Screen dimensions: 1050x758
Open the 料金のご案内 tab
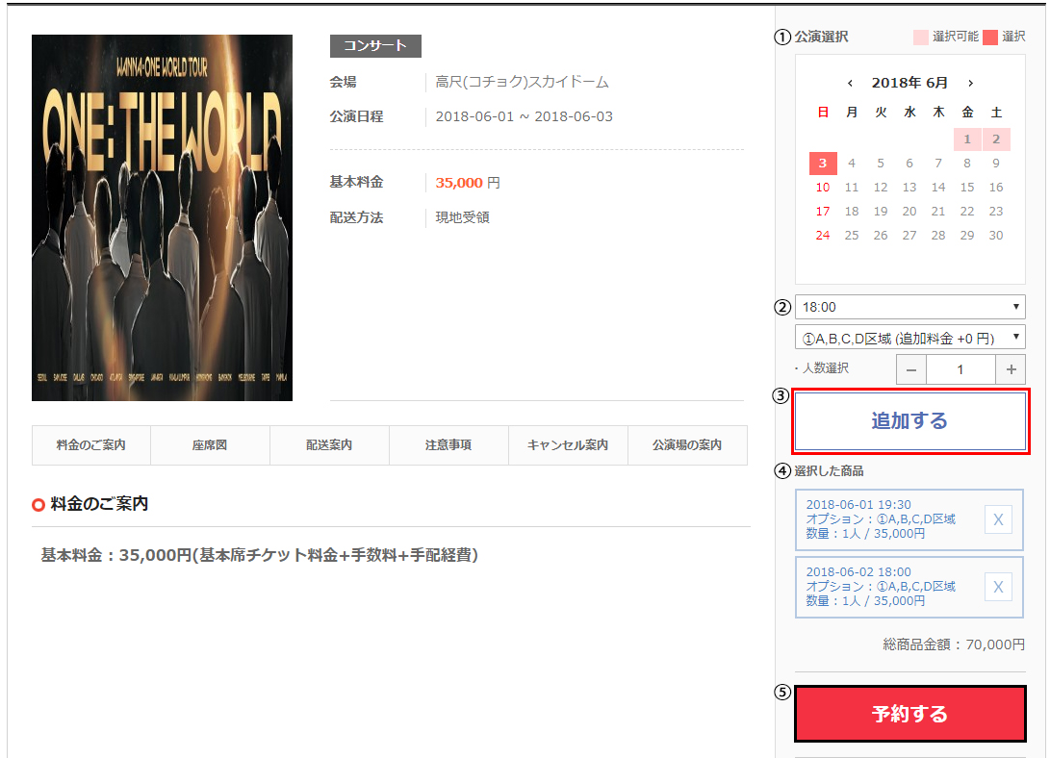pyautogui.click(x=91, y=445)
